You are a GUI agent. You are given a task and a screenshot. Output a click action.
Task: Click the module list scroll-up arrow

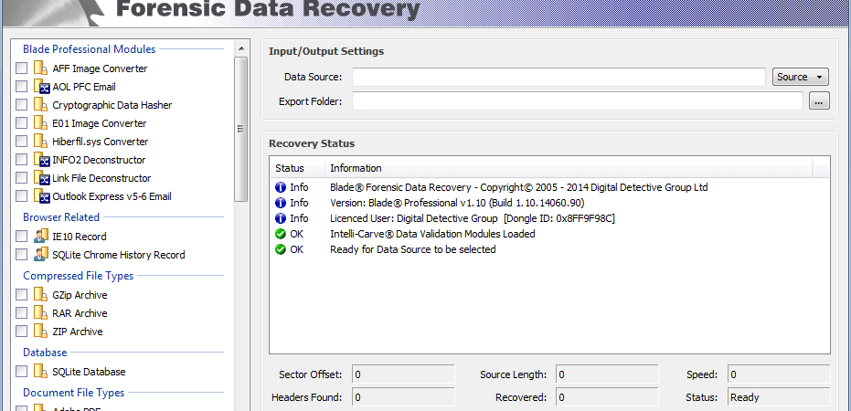[x=241, y=48]
